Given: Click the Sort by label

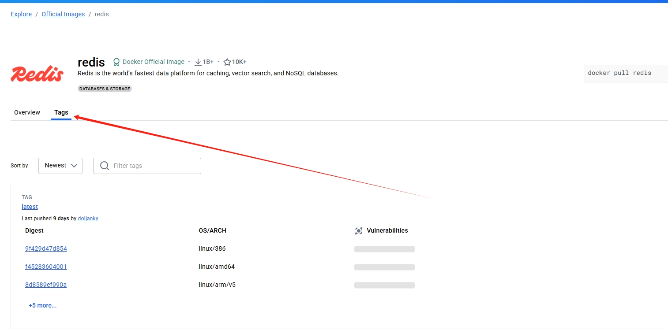Looking at the screenshot, I should pyautogui.click(x=19, y=166).
